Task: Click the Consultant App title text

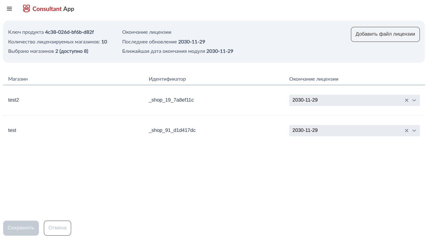Action: pyautogui.click(x=53, y=9)
